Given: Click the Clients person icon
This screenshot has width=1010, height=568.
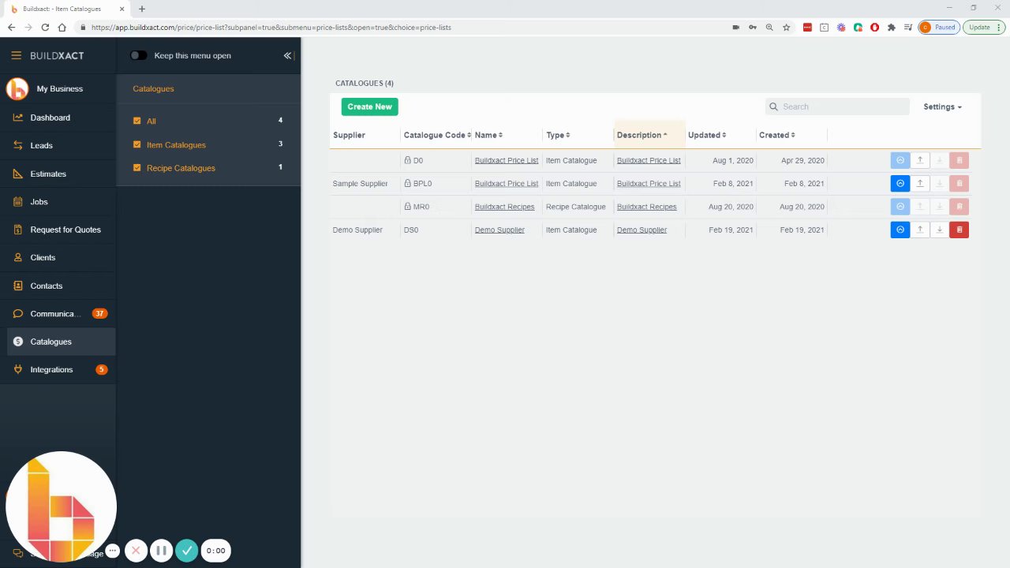Looking at the screenshot, I should point(18,257).
